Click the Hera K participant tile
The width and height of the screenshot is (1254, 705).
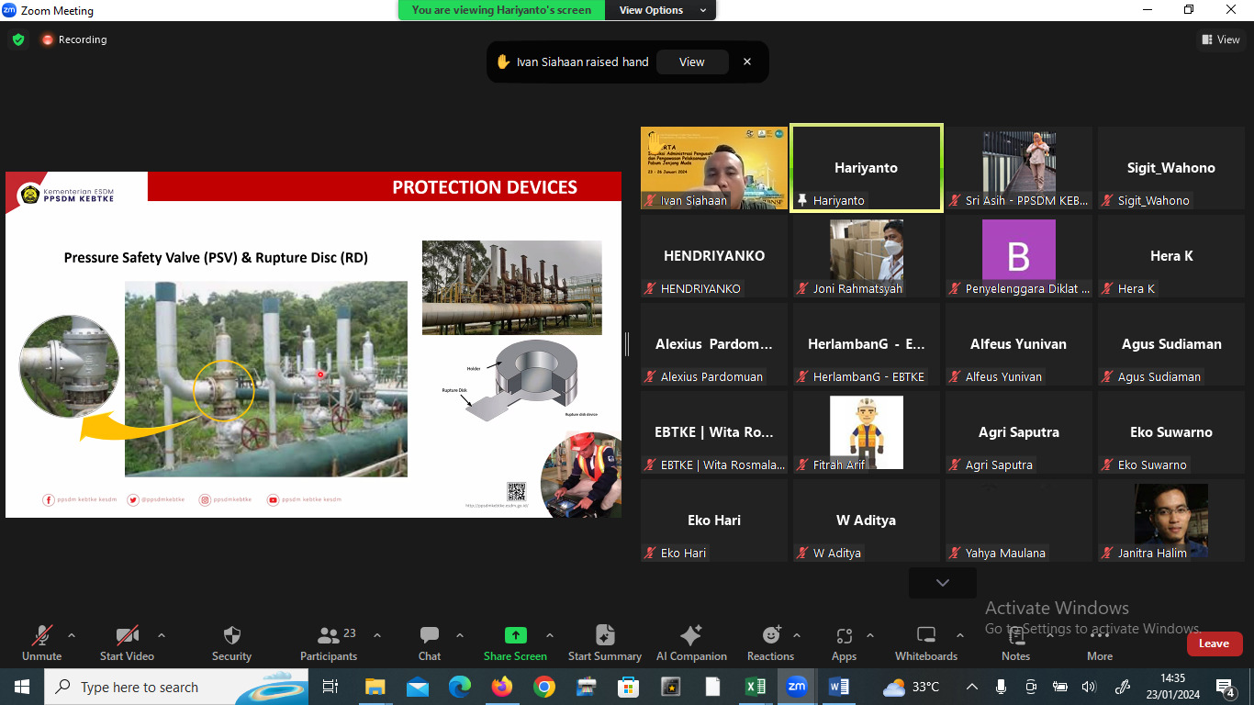click(1171, 256)
